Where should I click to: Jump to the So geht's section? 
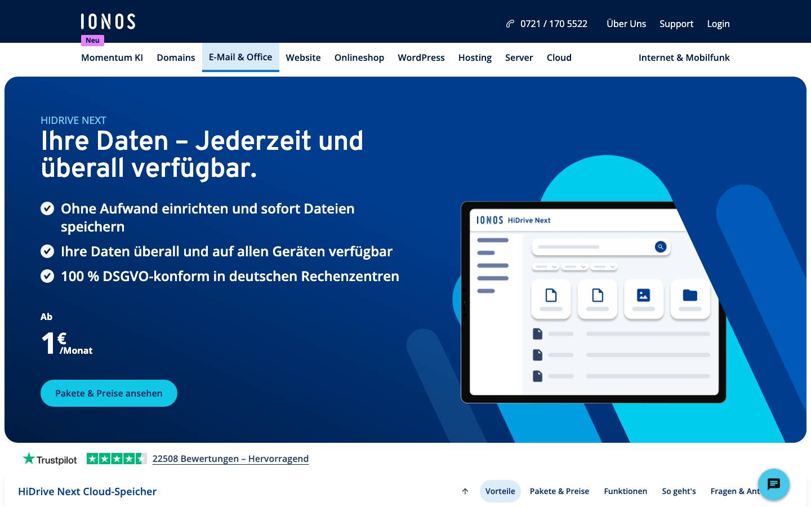679,491
